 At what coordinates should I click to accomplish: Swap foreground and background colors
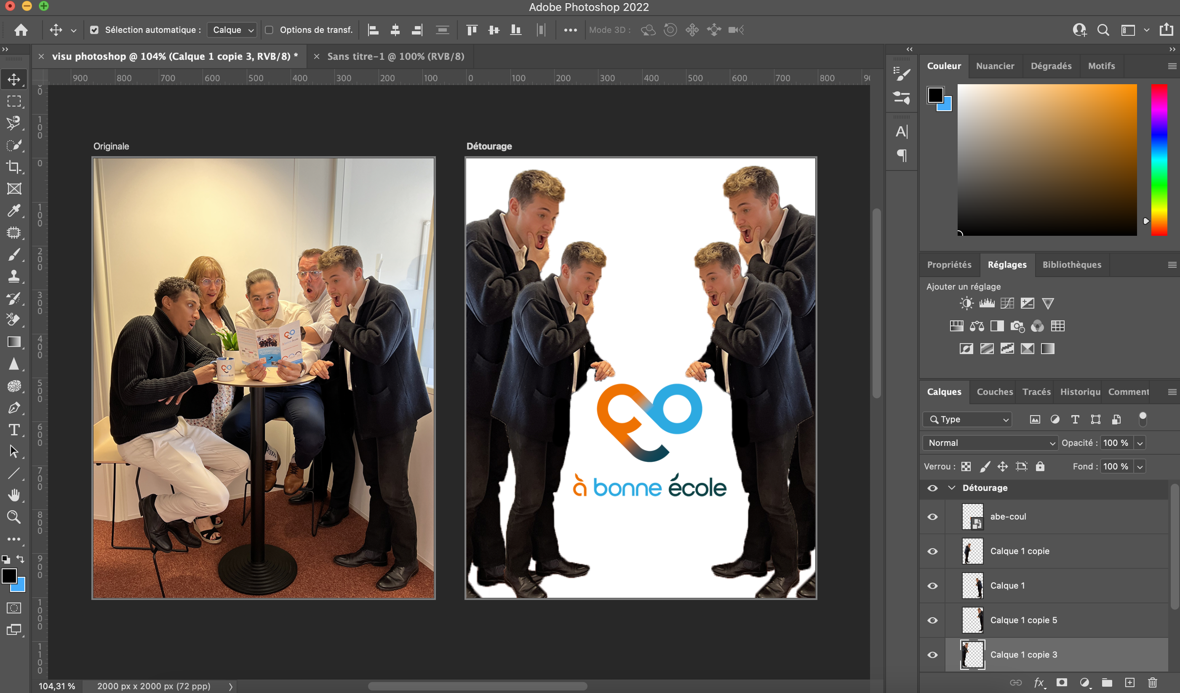[x=20, y=559]
